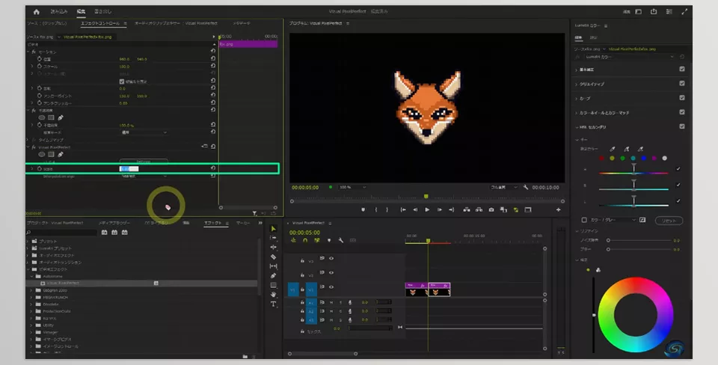718x365 pixels.
Task: Switch to the Effect Controls tab
Action: [x=99, y=23]
